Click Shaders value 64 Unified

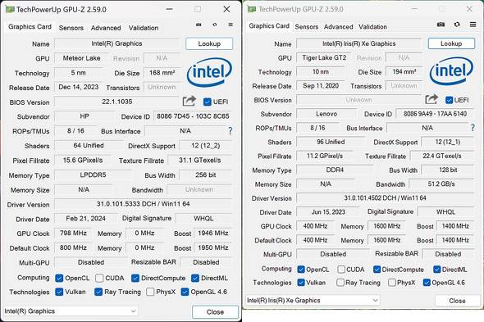click(x=89, y=146)
